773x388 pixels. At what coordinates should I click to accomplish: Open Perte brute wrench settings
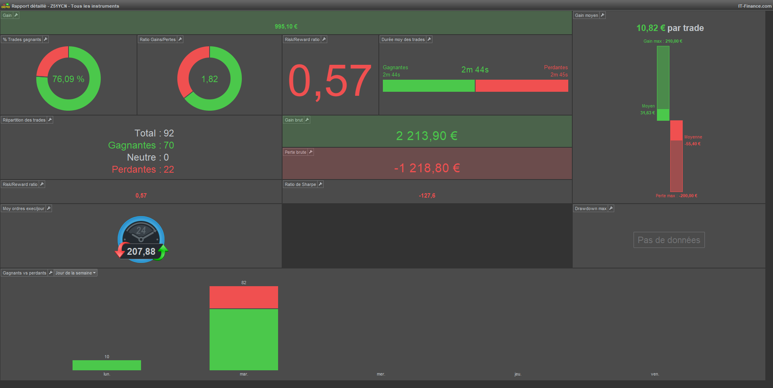[311, 152]
